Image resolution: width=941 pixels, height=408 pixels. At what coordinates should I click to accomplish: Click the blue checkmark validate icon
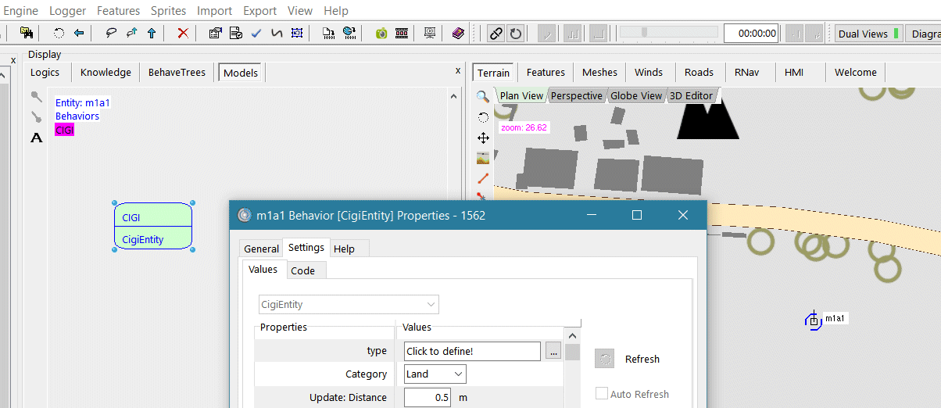click(256, 33)
